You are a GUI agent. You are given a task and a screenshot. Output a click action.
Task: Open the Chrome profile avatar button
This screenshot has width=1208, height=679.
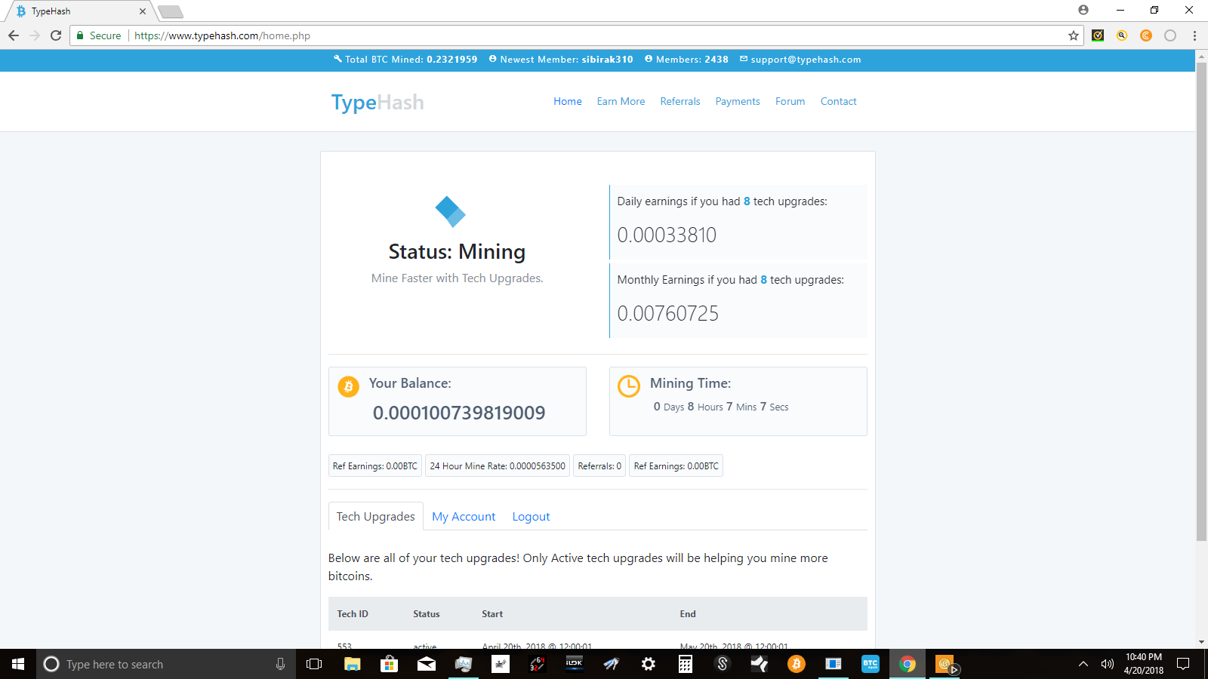(1083, 10)
